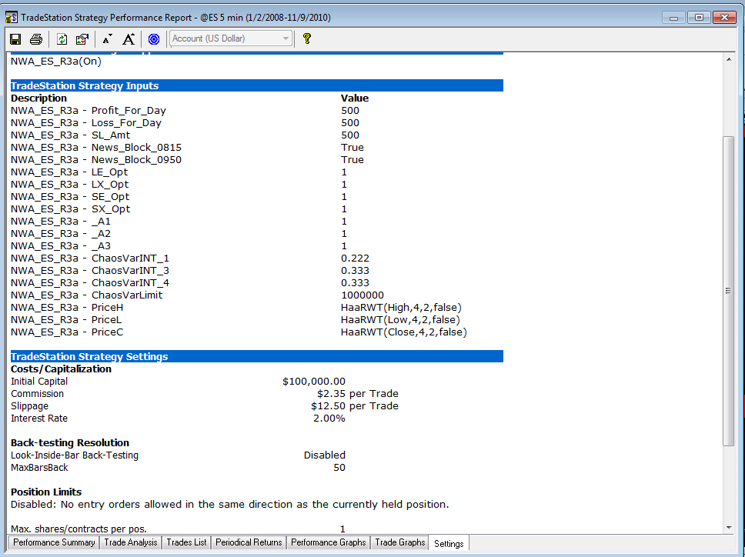Image resolution: width=745 pixels, height=557 pixels.
Task: Select the _A1 input row
Action: pyautogui.click(x=190, y=222)
